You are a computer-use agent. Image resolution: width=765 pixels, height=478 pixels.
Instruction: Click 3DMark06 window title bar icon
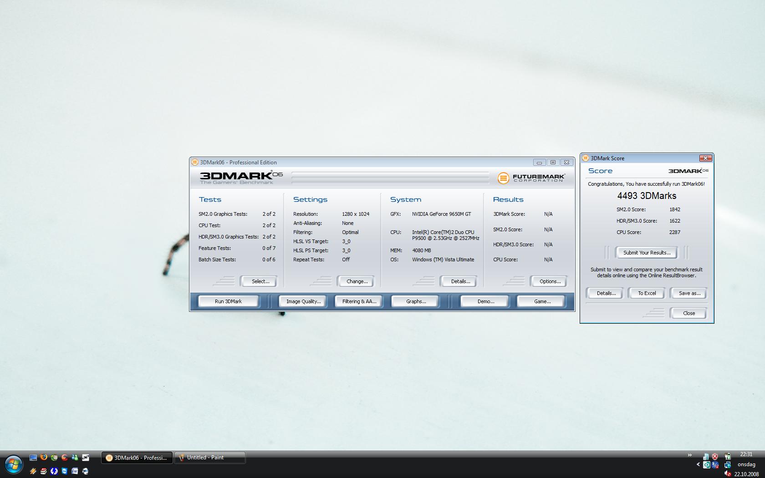[x=195, y=162]
